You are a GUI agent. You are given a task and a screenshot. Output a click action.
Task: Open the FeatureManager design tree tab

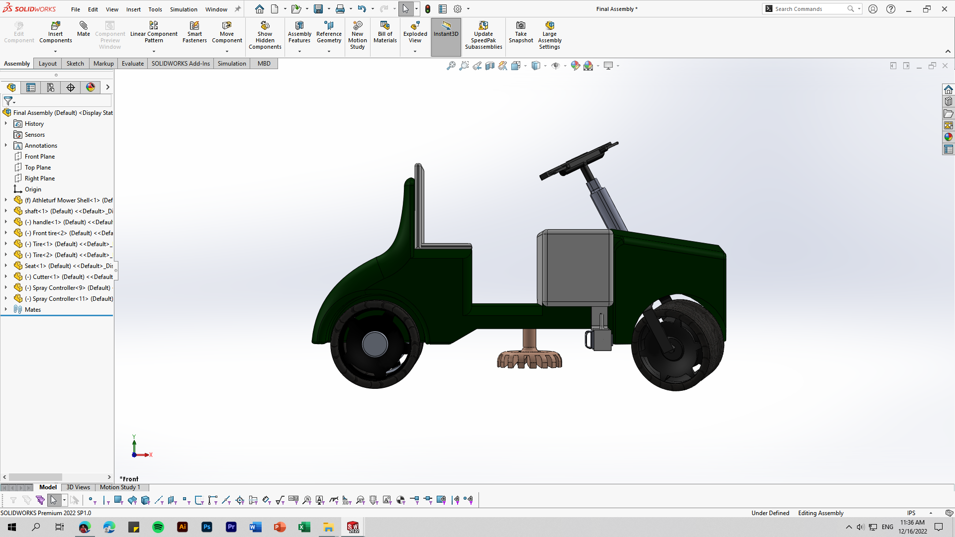tap(11, 88)
